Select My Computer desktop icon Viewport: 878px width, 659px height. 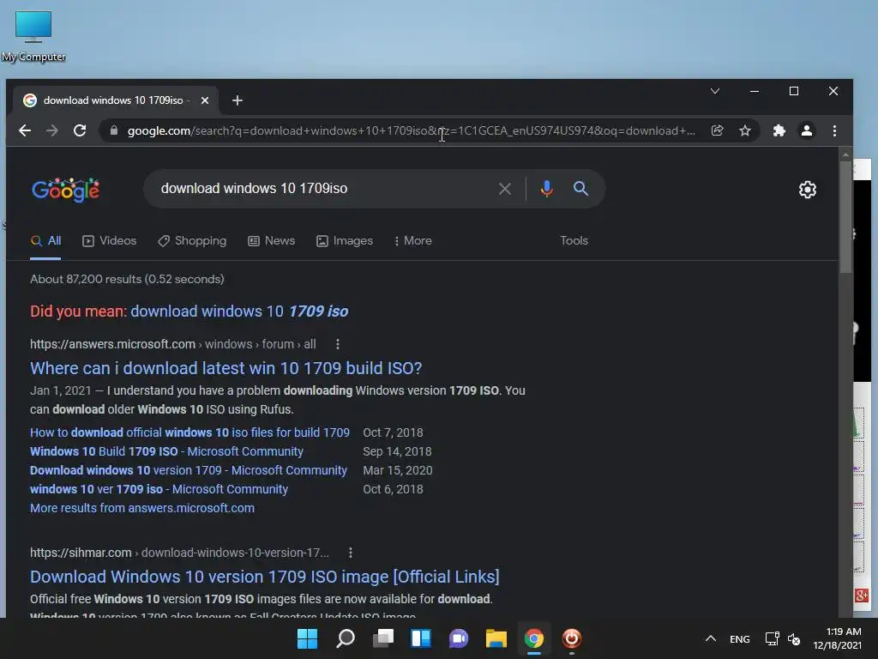pyautogui.click(x=33, y=36)
